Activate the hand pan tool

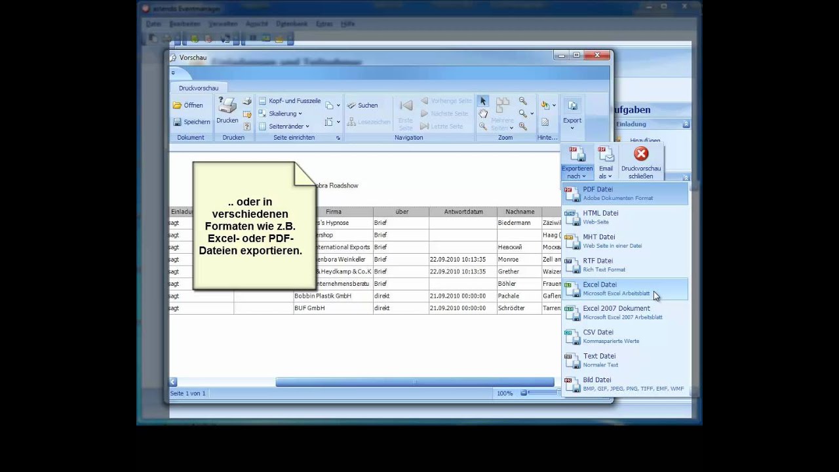(x=483, y=113)
